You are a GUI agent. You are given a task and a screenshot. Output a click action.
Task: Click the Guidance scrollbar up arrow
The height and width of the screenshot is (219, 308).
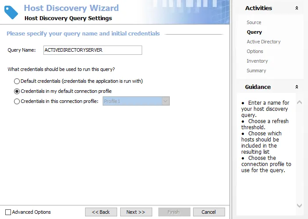point(299,102)
